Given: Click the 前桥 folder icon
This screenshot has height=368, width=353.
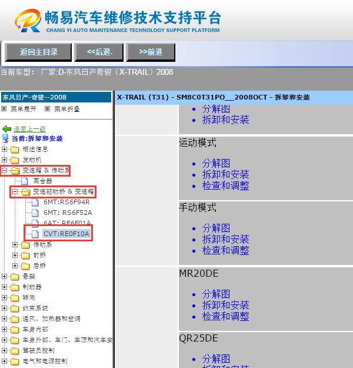Looking at the screenshot, I should click(25, 256).
